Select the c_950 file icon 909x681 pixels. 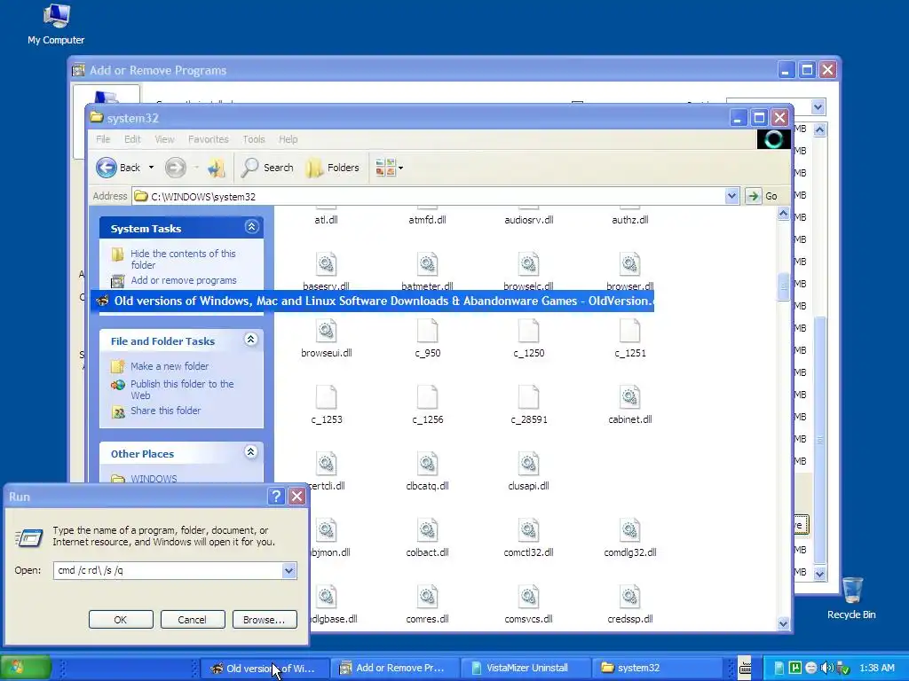427,332
